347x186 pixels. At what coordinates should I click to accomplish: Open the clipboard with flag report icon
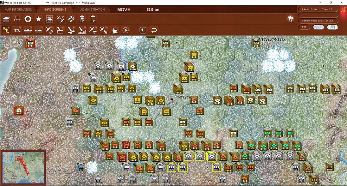(x=82, y=19)
